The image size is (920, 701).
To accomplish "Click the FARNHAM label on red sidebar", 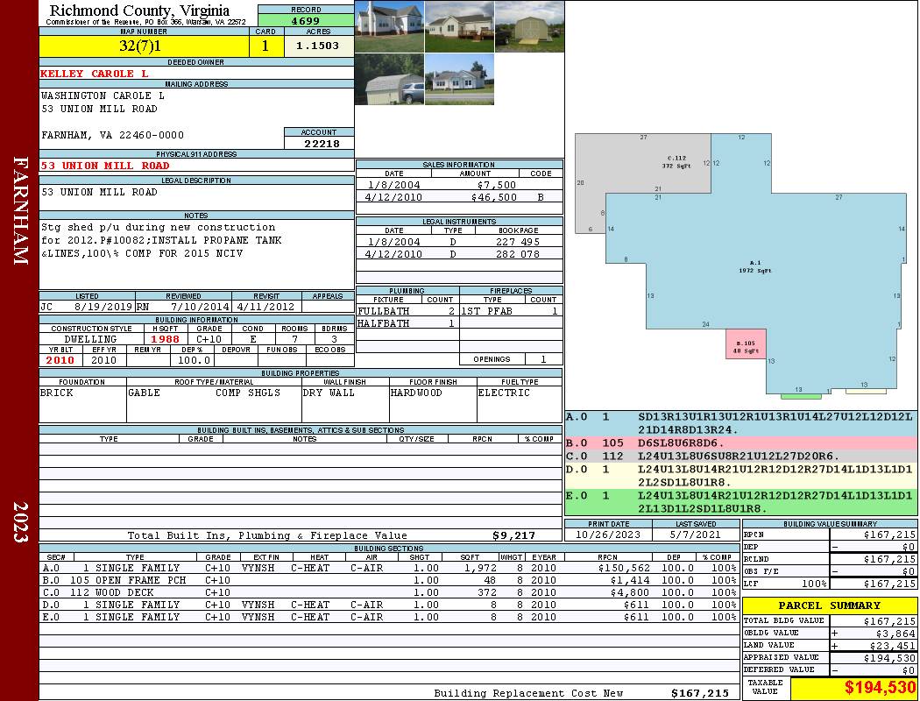I will [x=20, y=210].
